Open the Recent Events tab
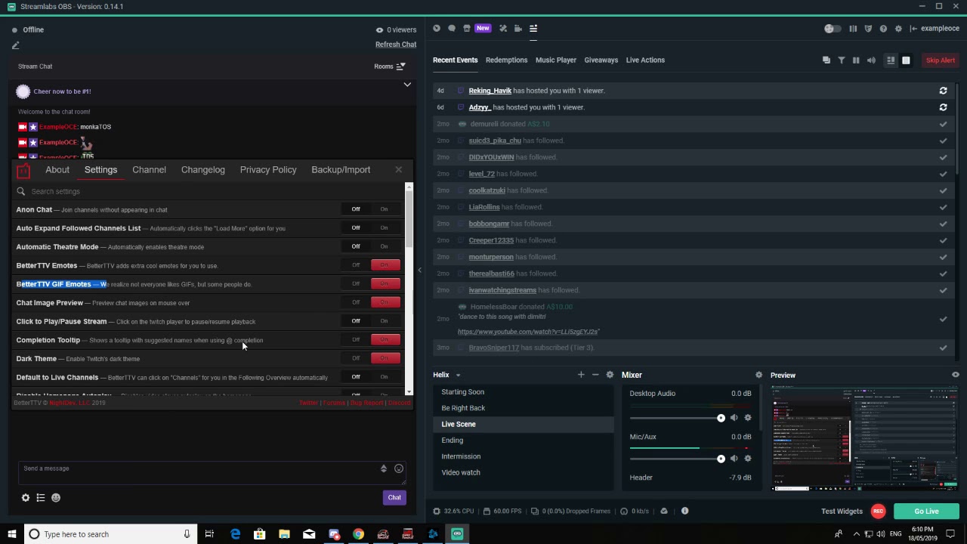Image resolution: width=967 pixels, height=544 pixels. pyautogui.click(x=455, y=60)
